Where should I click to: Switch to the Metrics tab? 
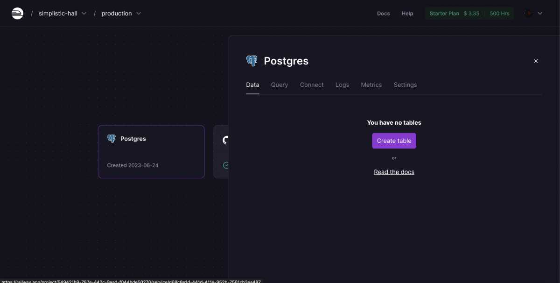[371, 85]
